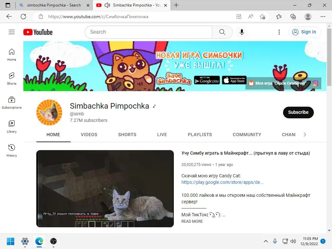This screenshot has width=332, height=249.
Task: Open Library in the sidebar
Action: (12, 127)
